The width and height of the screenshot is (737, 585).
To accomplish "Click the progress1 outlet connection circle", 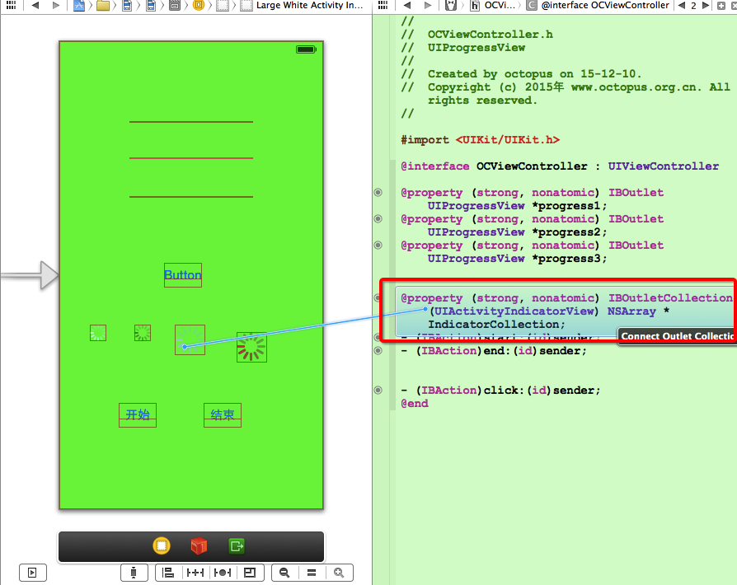I will tap(378, 193).
